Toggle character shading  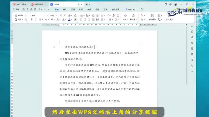[x=75, y=19]
